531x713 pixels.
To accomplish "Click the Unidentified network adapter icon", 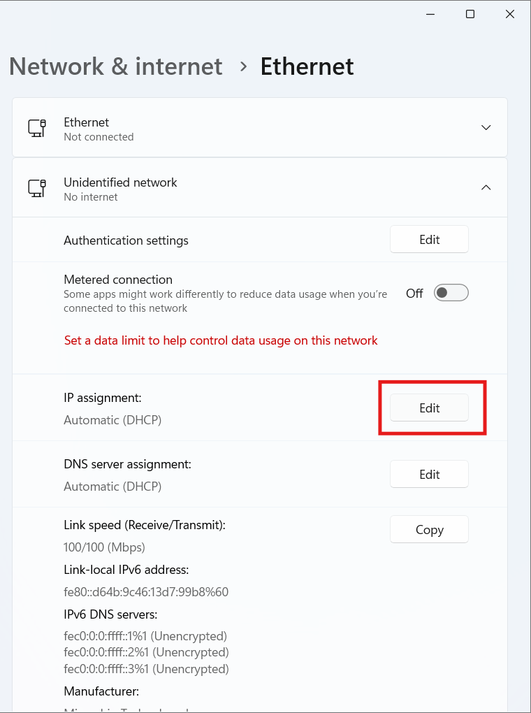I will [x=36, y=187].
